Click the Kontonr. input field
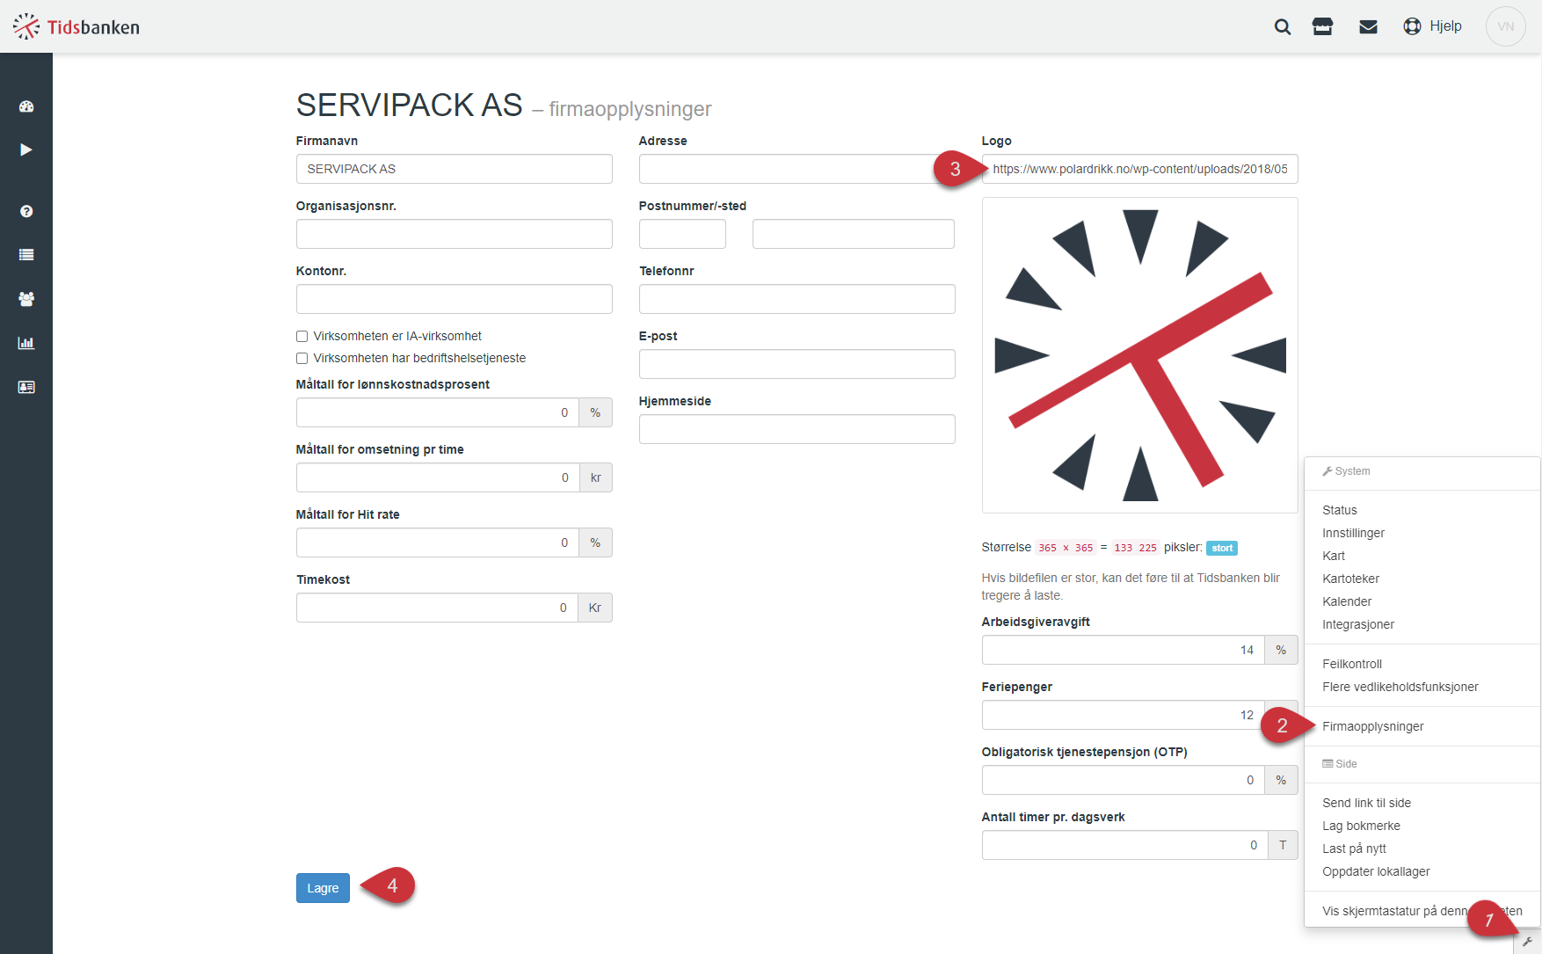Viewport: 1542px width, 954px height. click(454, 299)
